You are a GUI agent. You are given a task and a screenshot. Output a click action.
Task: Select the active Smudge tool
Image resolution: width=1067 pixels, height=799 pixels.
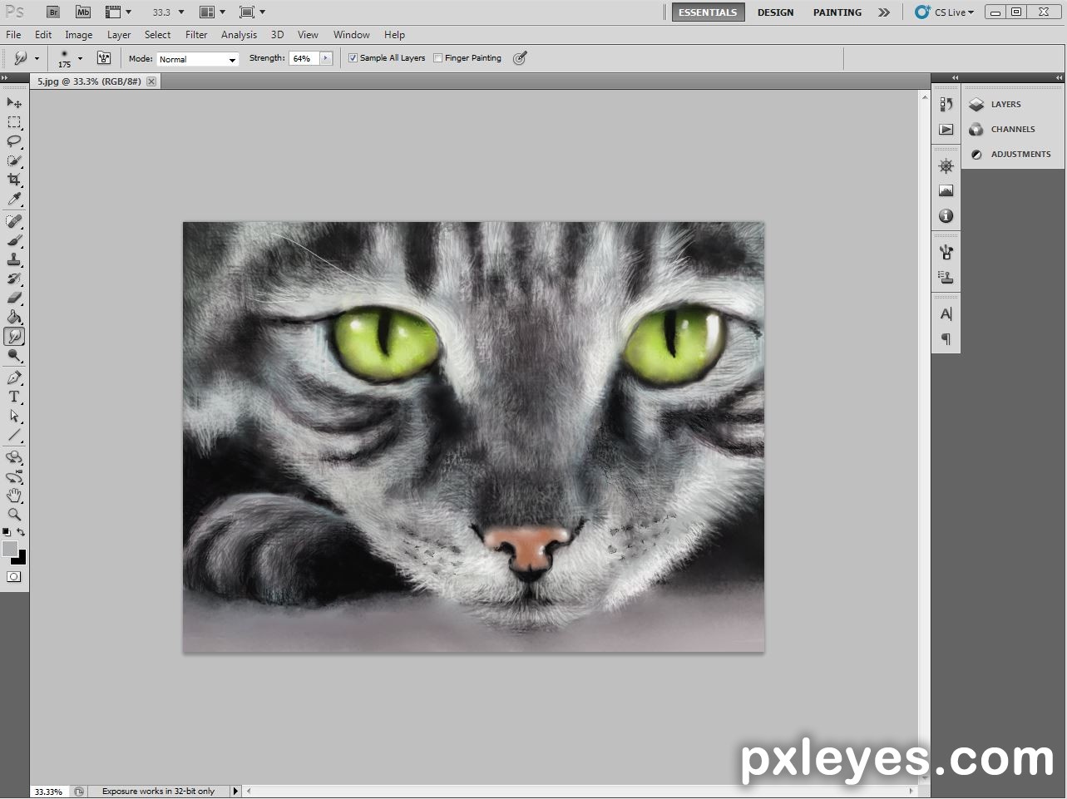pyautogui.click(x=14, y=336)
